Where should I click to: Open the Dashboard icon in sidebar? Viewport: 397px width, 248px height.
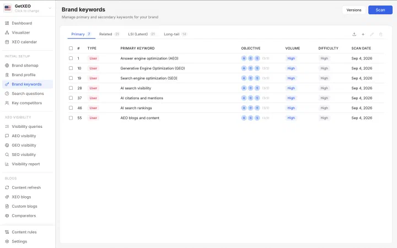[x=7, y=23]
